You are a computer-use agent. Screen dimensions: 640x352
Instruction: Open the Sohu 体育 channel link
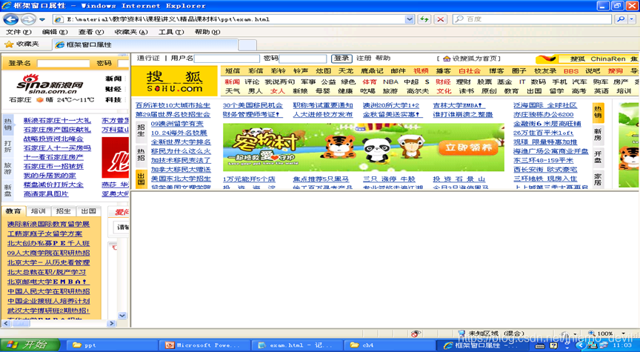[370, 82]
